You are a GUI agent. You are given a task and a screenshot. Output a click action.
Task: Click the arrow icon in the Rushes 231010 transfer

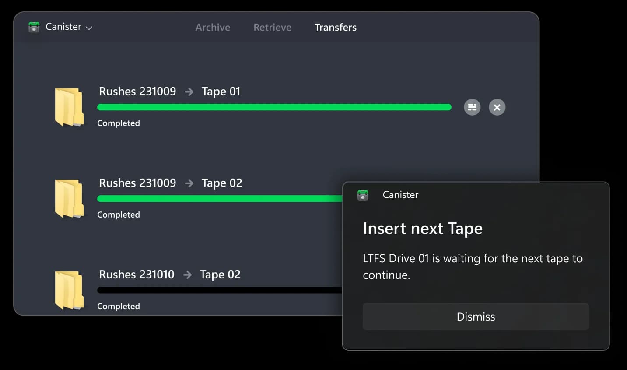pos(187,275)
